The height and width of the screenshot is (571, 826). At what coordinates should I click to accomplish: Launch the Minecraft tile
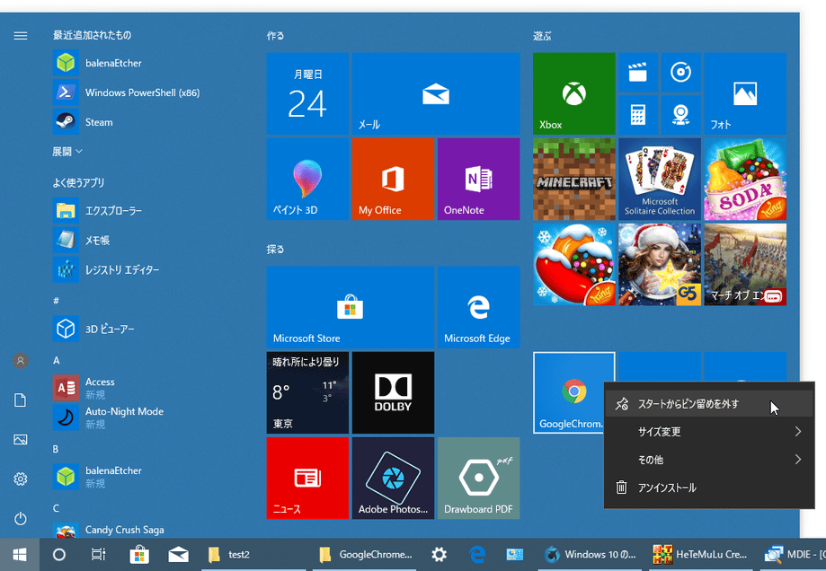573,179
